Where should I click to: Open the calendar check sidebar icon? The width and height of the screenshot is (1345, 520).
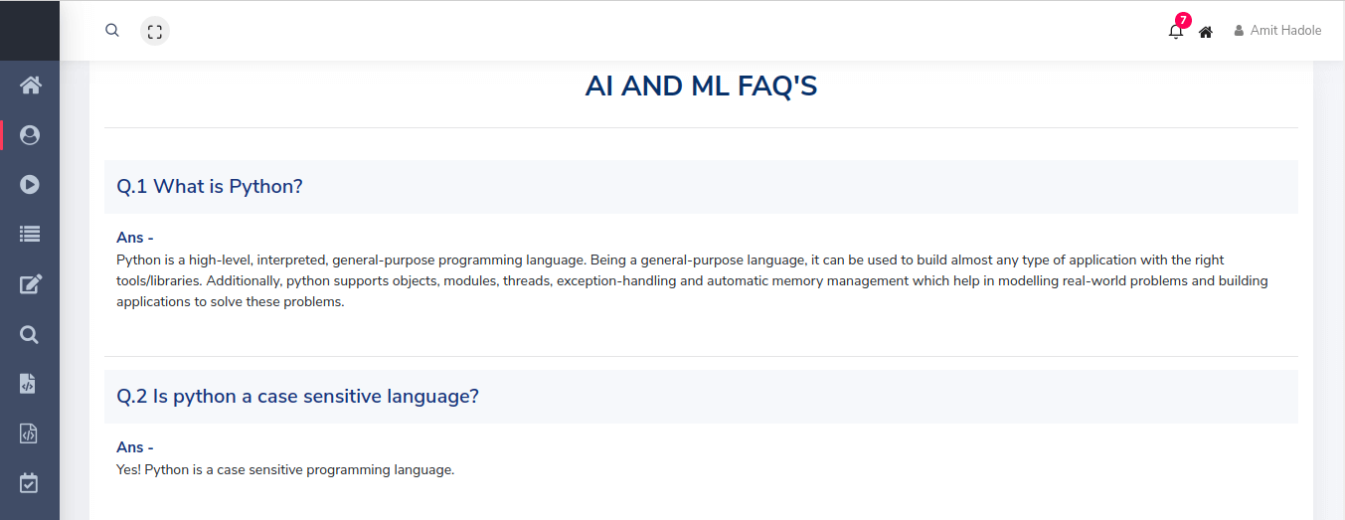pyautogui.click(x=29, y=483)
